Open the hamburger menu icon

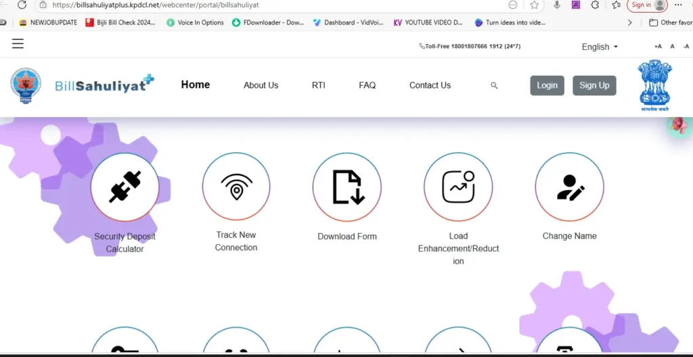coord(18,44)
